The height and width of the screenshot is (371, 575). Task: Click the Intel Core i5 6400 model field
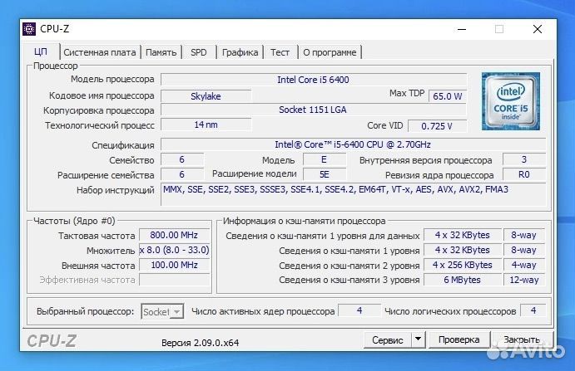314,80
